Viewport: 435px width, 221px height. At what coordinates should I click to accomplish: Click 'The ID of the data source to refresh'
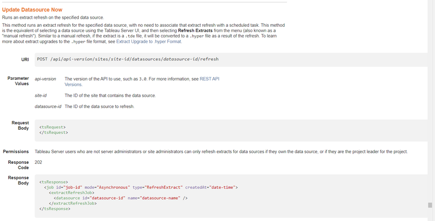pos(99,107)
